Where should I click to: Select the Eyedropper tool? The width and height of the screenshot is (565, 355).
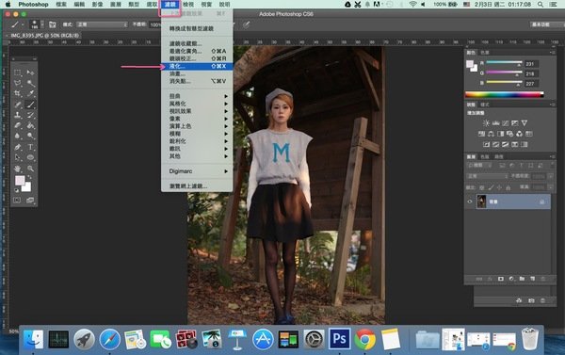31,93
